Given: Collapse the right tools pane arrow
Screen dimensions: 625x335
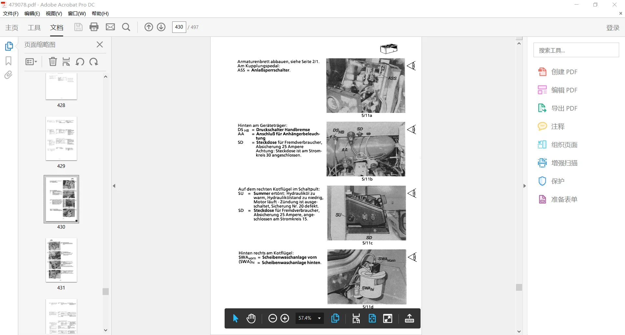Looking at the screenshot, I should pos(524,186).
